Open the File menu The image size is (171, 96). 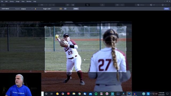(2, 1)
